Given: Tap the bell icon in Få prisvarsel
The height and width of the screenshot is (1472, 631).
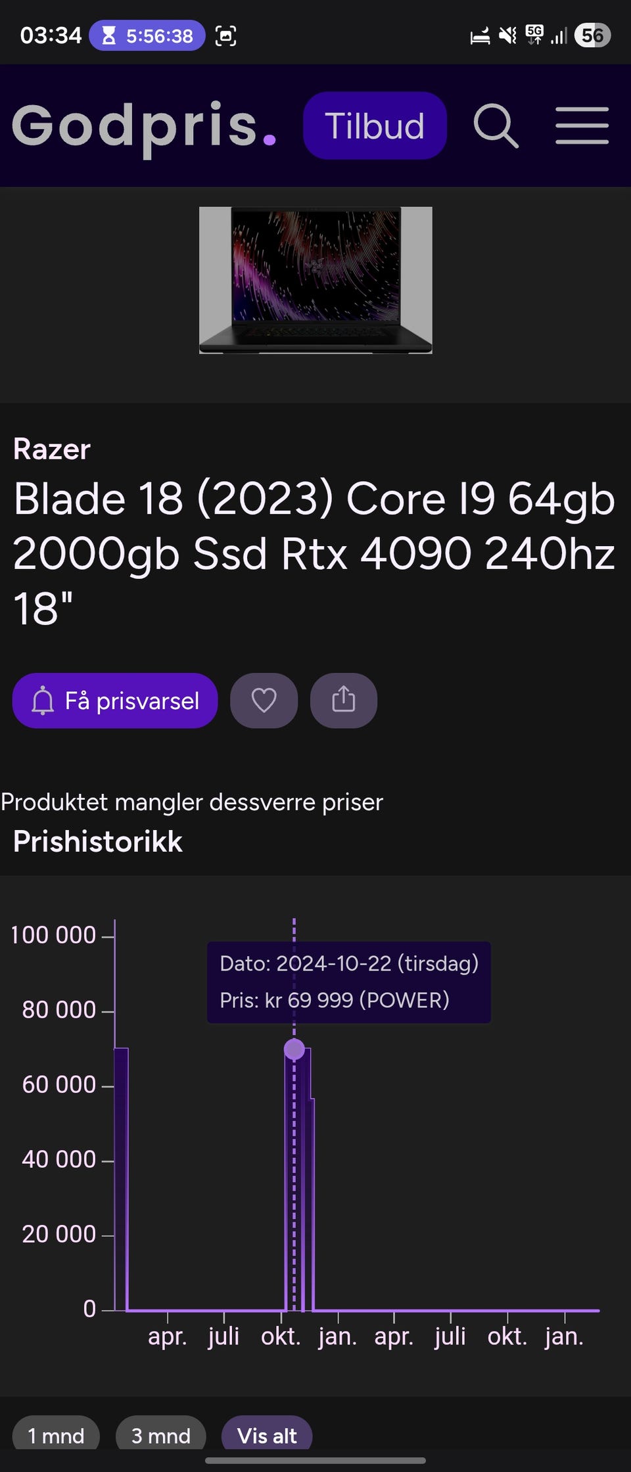Looking at the screenshot, I should (x=43, y=701).
